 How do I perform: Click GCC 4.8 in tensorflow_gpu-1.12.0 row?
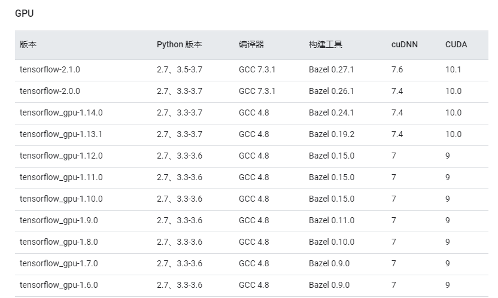(254, 156)
